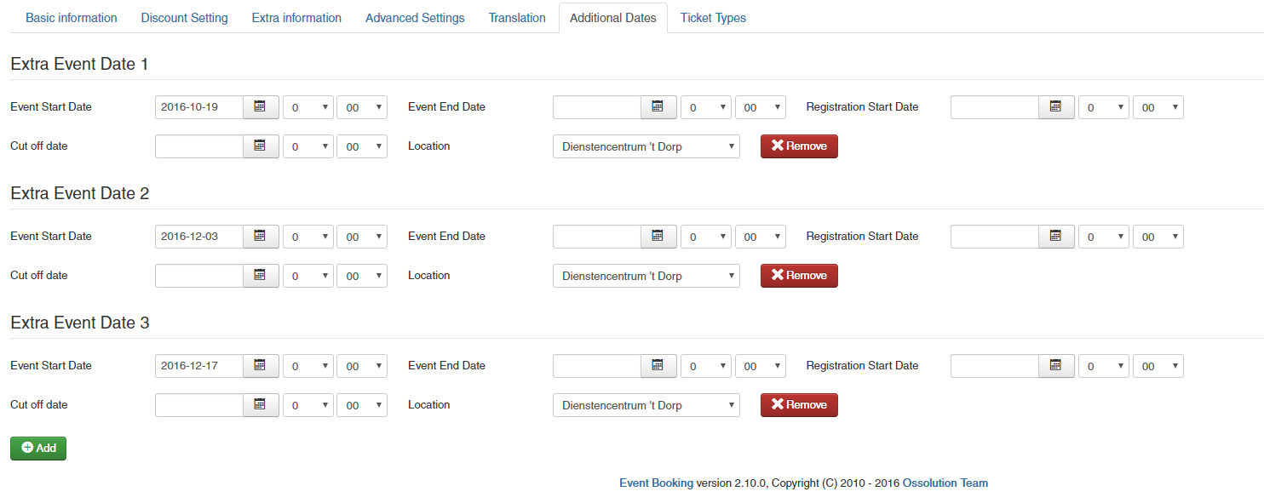Image resolution: width=1264 pixels, height=503 pixels.
Task: Open calendar for Extra Event Date 2 end date
Action: coord(658,237)
